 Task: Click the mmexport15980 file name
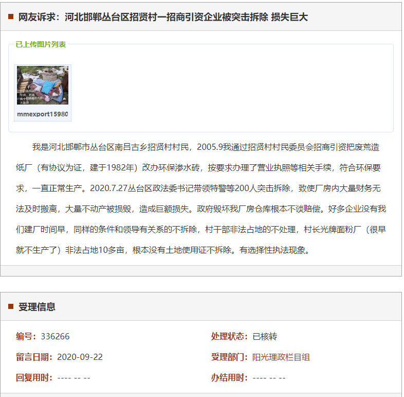click(x=43, y=114)
